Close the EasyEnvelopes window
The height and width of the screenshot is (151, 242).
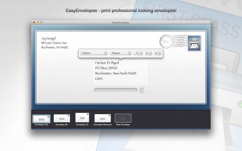pyautogui.click(x=34, y=22)
